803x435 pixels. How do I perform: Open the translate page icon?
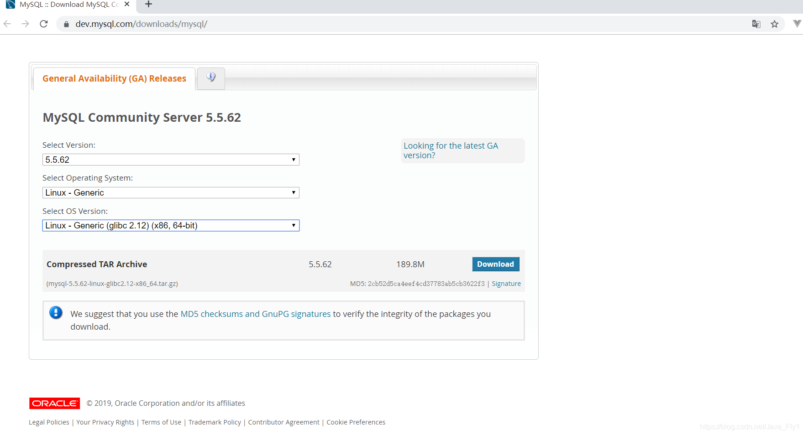pyautogui.click(x=756, y=24)
